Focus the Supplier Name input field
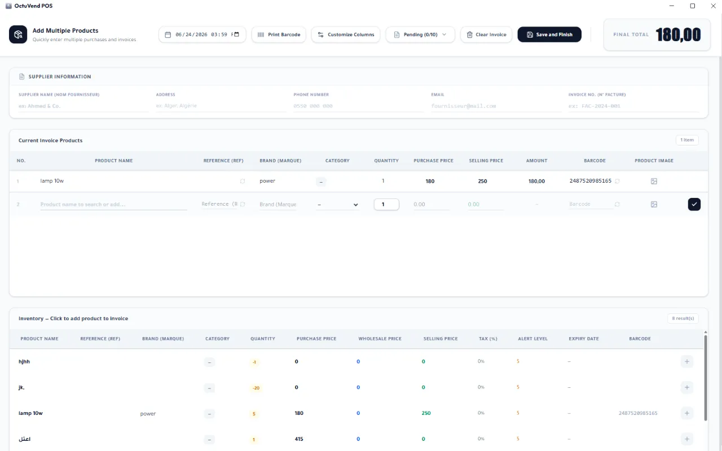This screenshot has height=451, width=722. click(x=83, y=106)
